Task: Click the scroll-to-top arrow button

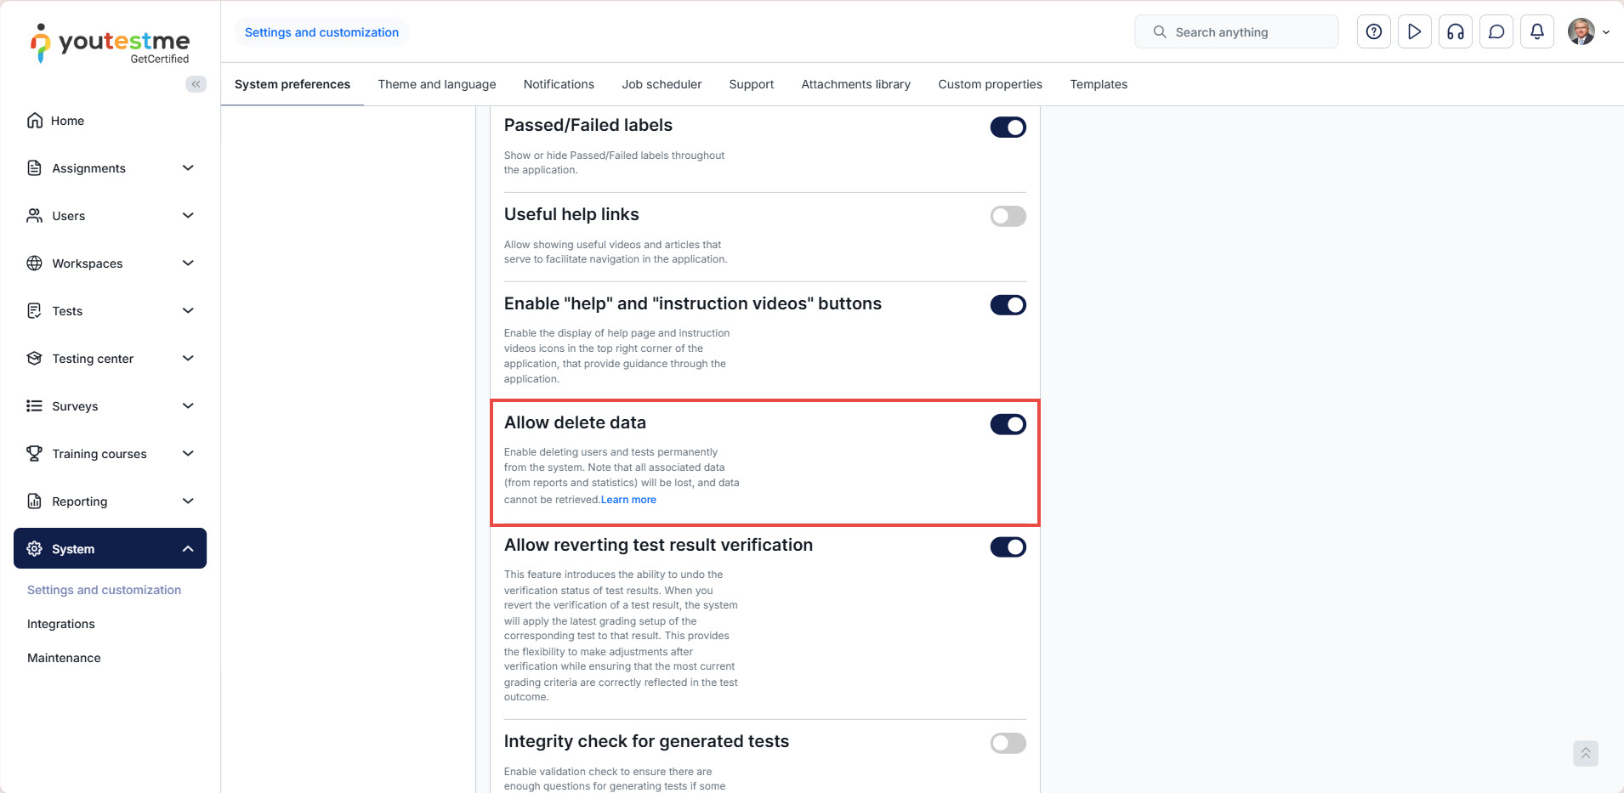Action: pyautogui.click(x=1585, y=753)
